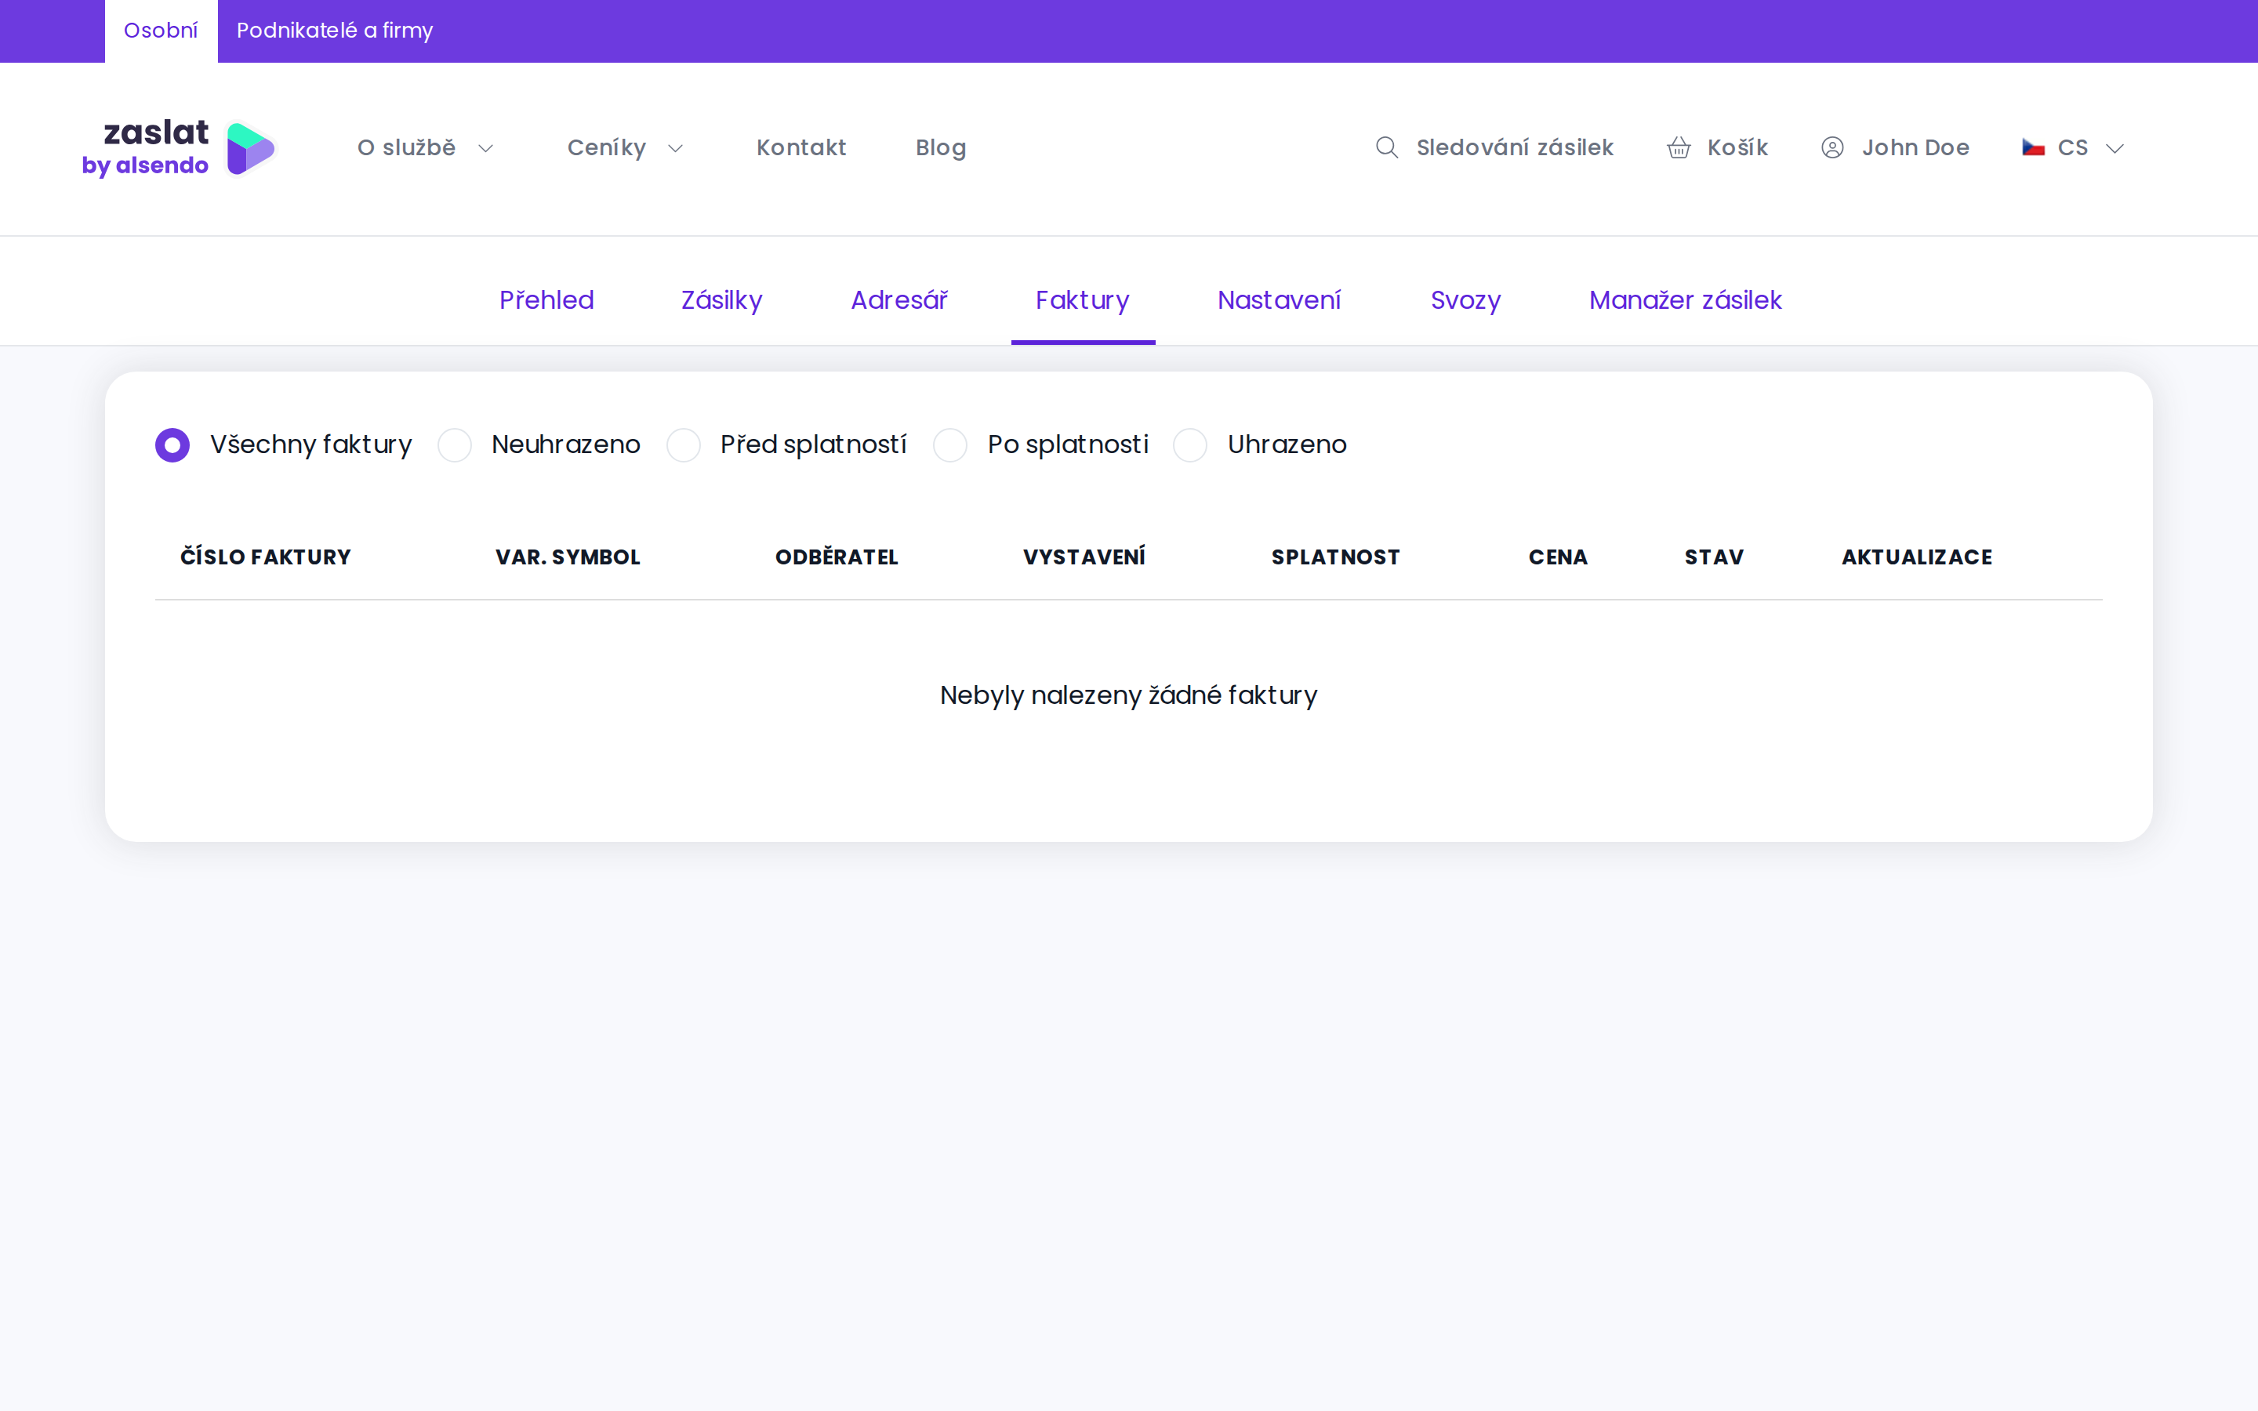Click the Ceníky menu label
Image resolution: width=2258 pixels, height=1411 pixels.
pyautogui.click(x=607, y=148)
